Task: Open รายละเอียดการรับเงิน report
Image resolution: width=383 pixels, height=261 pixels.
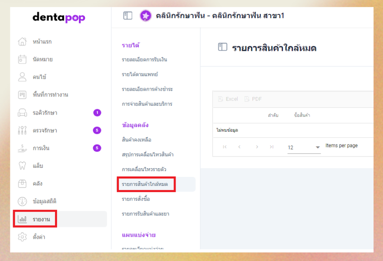Action: 144,59
